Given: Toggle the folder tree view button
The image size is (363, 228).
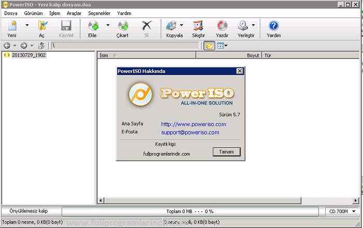Looking at the screenshot, I should 209,46.
